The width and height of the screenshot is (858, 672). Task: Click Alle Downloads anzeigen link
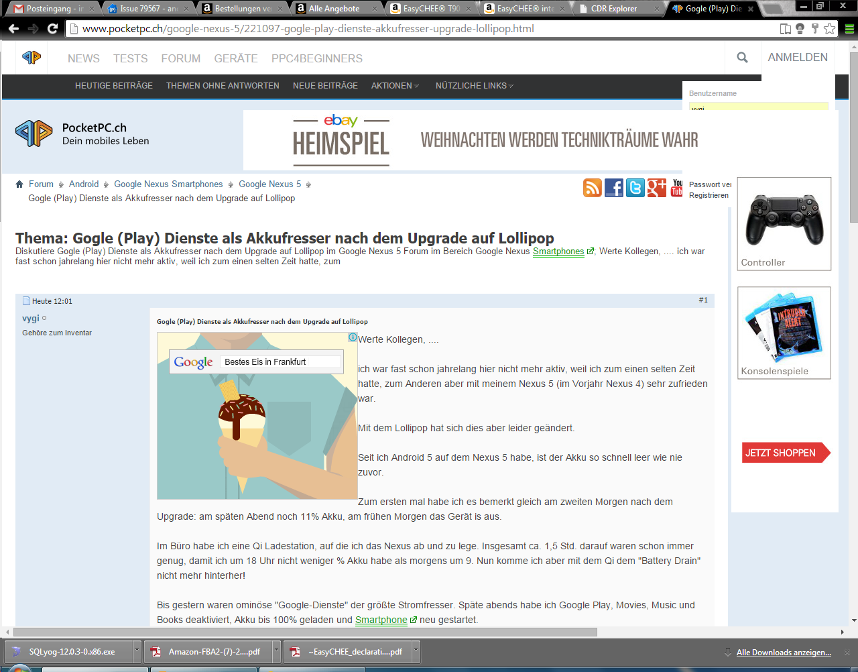(x=784, y=653)
